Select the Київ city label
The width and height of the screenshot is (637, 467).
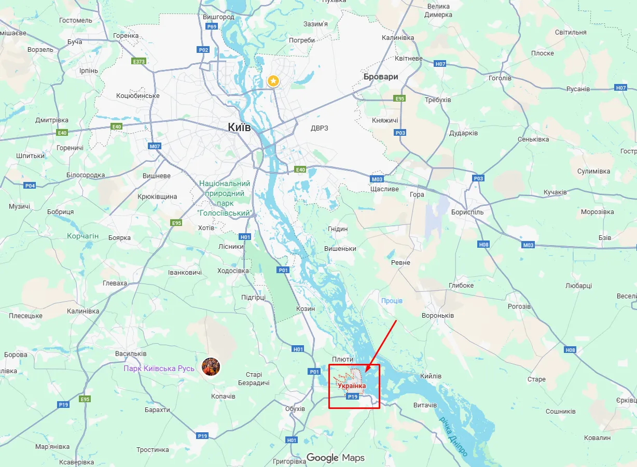pos(239,128)
